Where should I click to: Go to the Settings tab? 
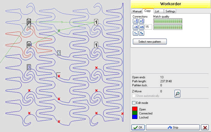click(170, 11)
